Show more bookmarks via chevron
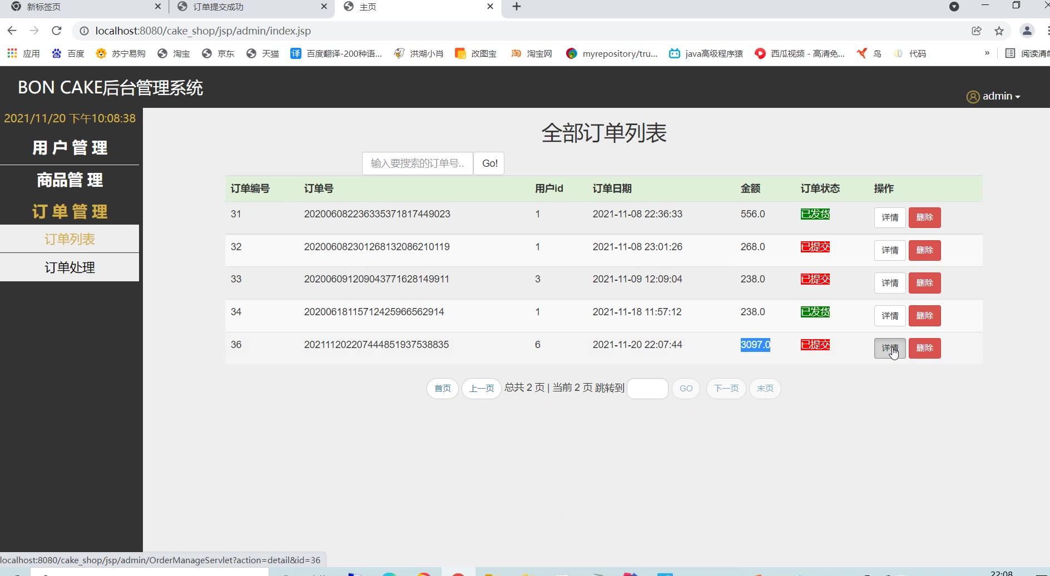This screenshot has height=576, width=1050. point(987,53)
